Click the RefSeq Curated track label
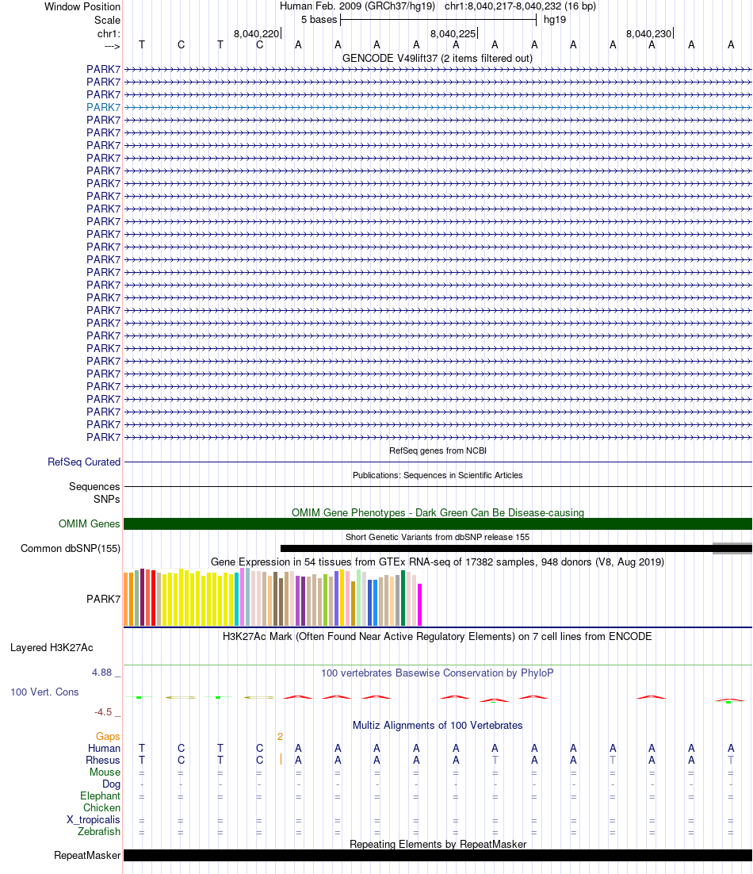753x874 pixels. coord(84,462)
